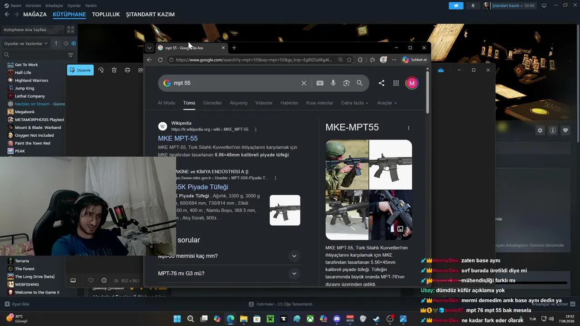Switch to Videolar search tab
580x326 pixels.
[x=264, y=103]
